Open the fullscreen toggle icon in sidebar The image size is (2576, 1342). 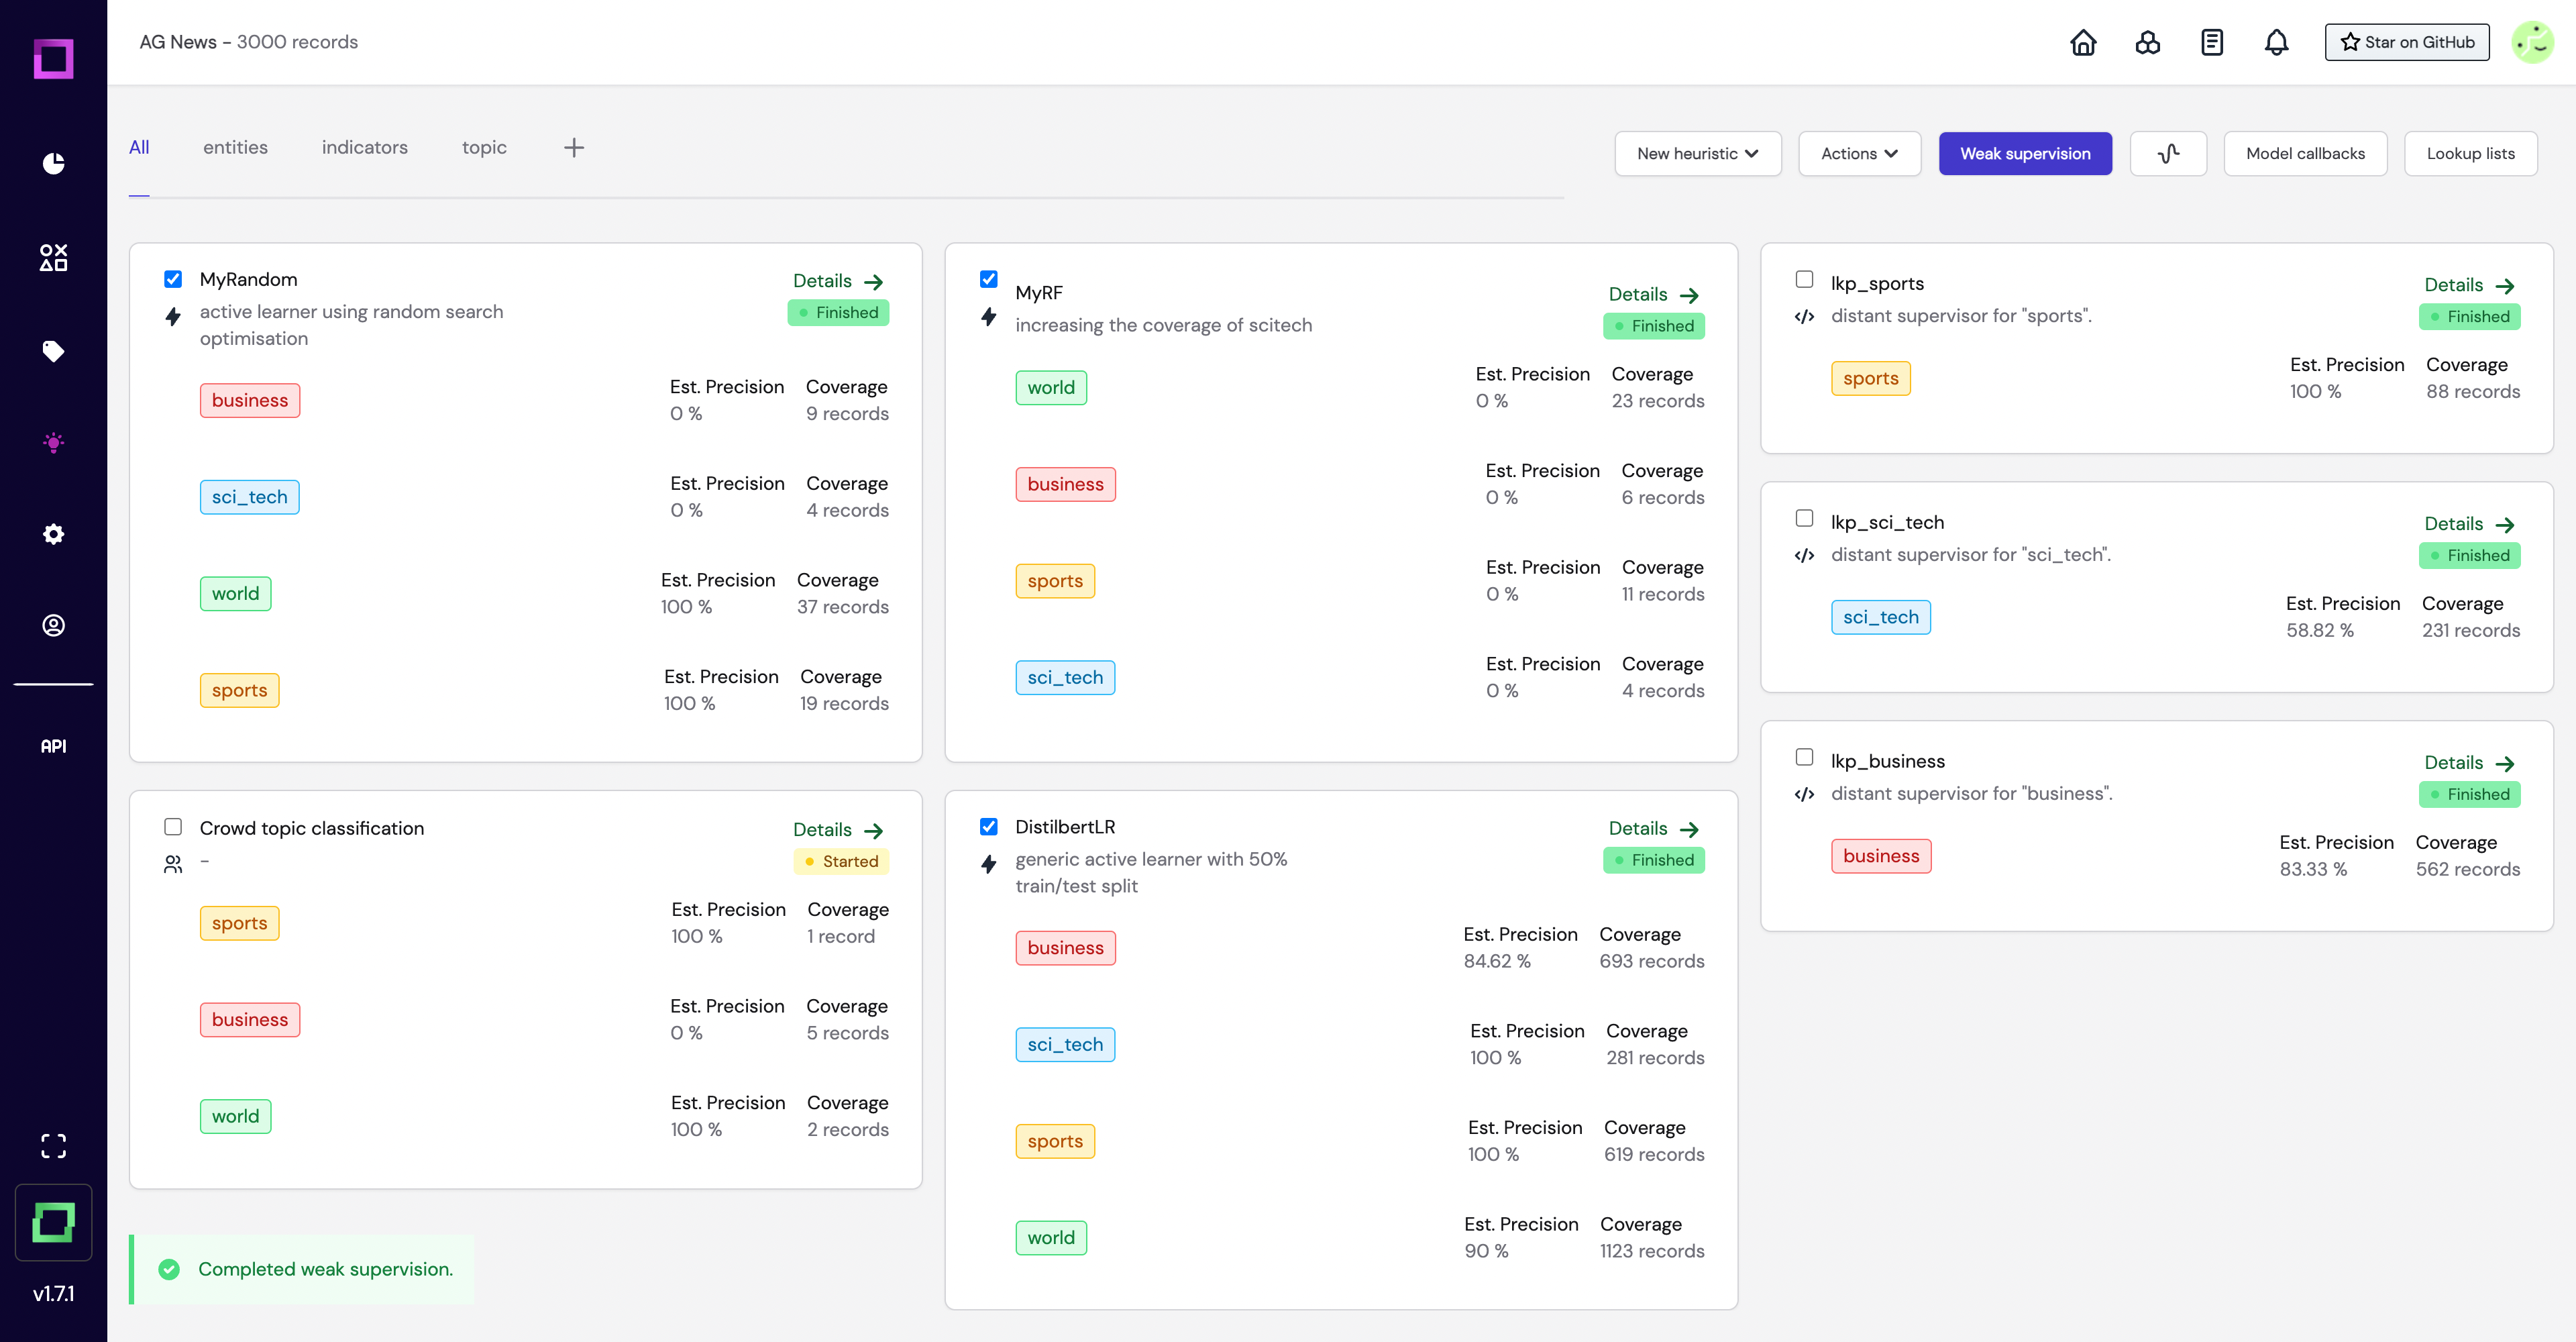pos(53,1146)
